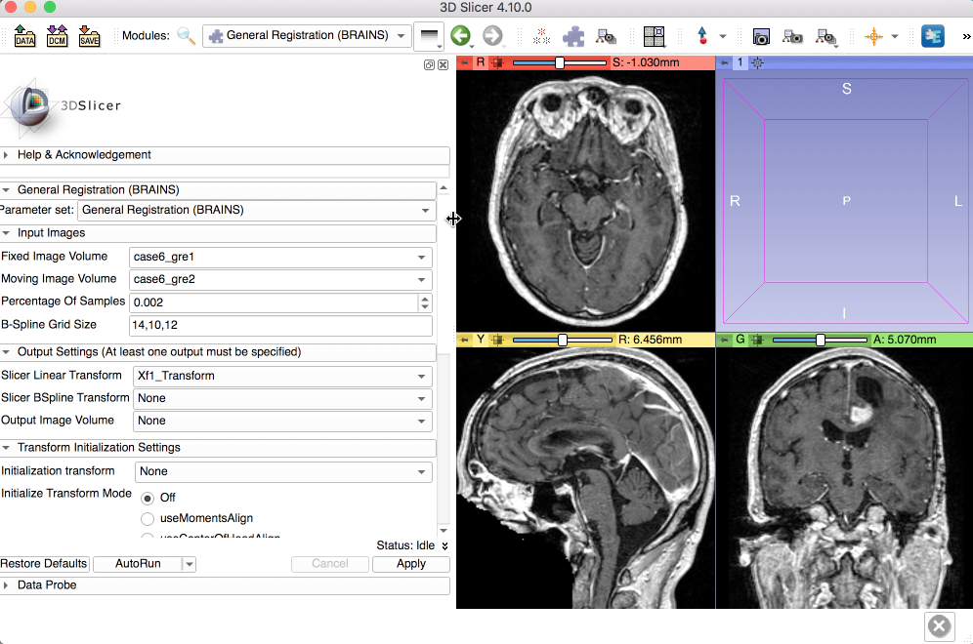Toggle the crosshair tool icon

click(873, 37)
